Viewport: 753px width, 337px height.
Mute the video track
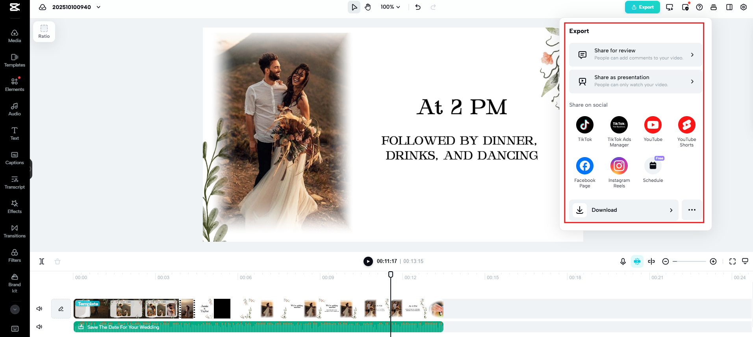click(39, 309)
